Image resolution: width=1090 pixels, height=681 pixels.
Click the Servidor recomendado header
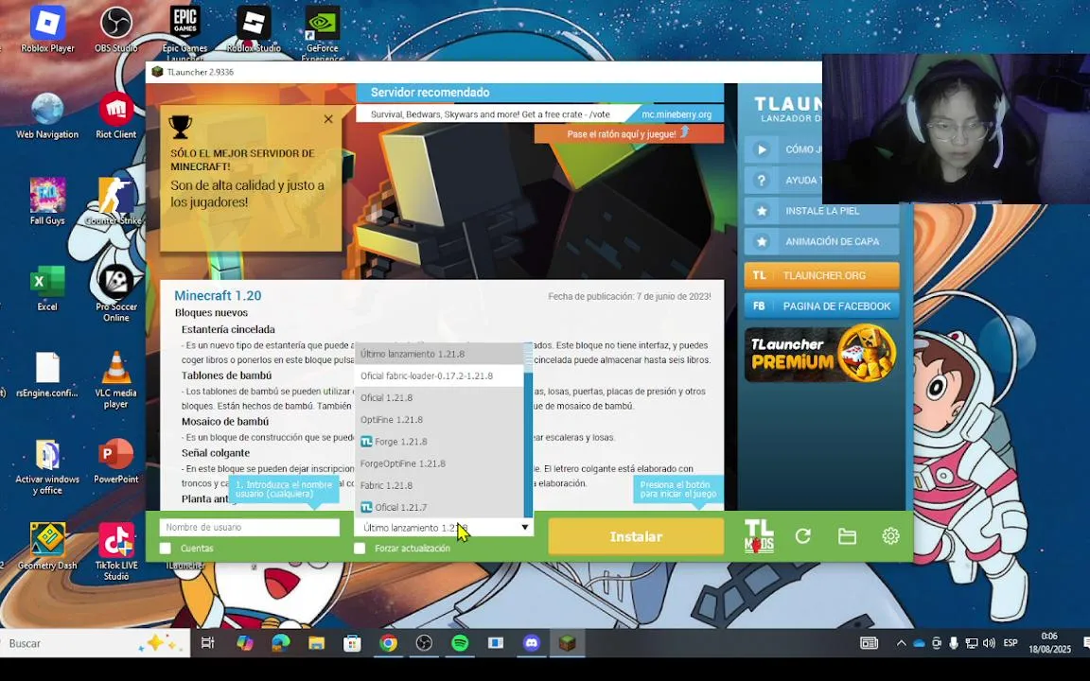431,93
